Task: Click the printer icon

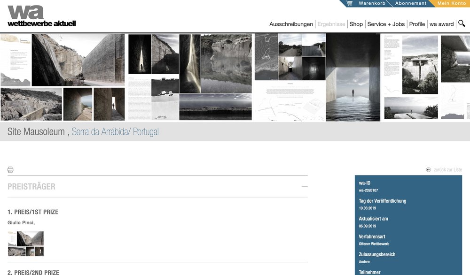Action: coord(10,170)
